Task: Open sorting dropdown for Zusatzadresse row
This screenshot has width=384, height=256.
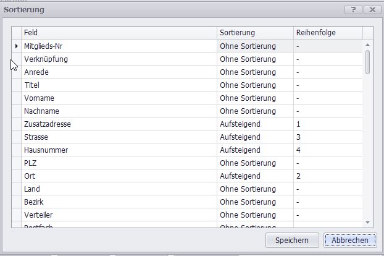Action: click(x=255, y=124)
